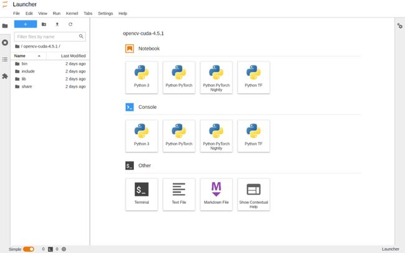Open the Tabs menu
The image size is (405, 253).
point(88,14)
